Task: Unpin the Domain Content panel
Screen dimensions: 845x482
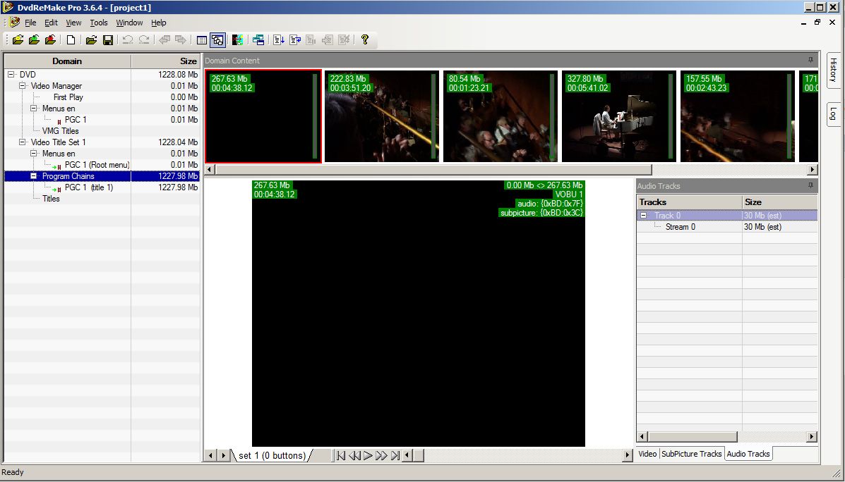Action: pyautogui.click(x=811, y=61)
